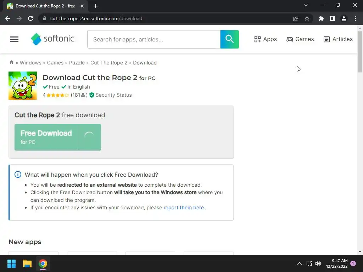Click the Apps grid icon
Image resolution: width=363 pixels, height=272 pixels.
pos(257,39)
